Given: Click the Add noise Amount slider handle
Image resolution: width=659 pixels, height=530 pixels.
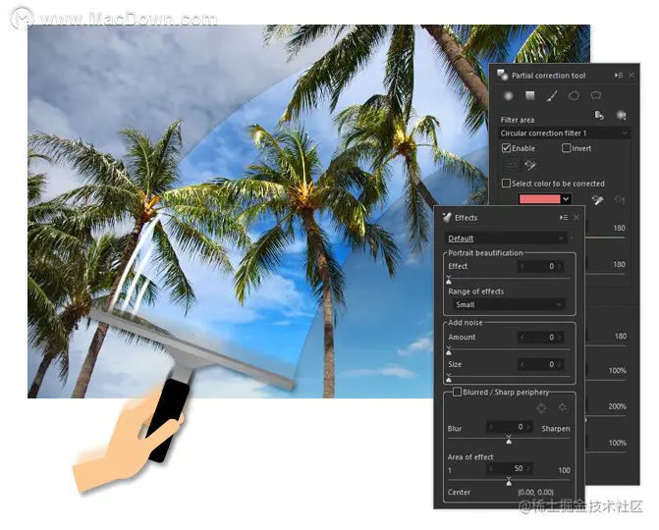Looking at the screenshot, I should coord(449,351).
